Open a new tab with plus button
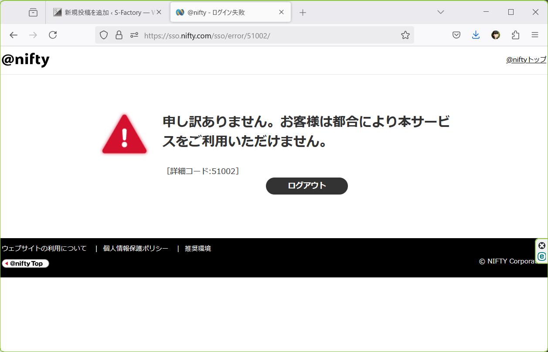Image resolution: width=548 pixels, height=352 pixels. (303, 12)
